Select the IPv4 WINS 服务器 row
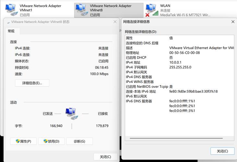This screenshot has width=237, height=162. coord(180,82)
